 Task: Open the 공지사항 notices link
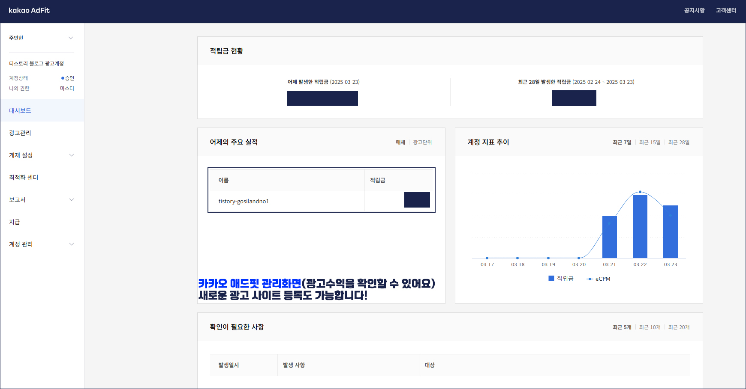tap(694, 10)
